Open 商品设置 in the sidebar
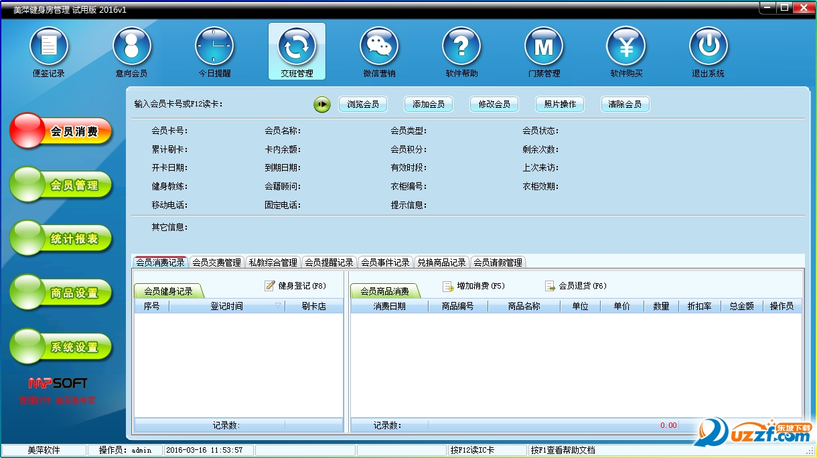This screenshot has height=458, width=817. [61, 293]
